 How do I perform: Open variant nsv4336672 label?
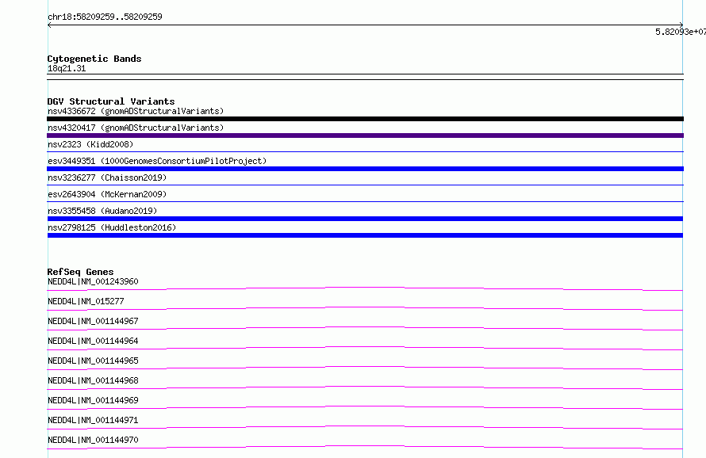coord(136,111)
